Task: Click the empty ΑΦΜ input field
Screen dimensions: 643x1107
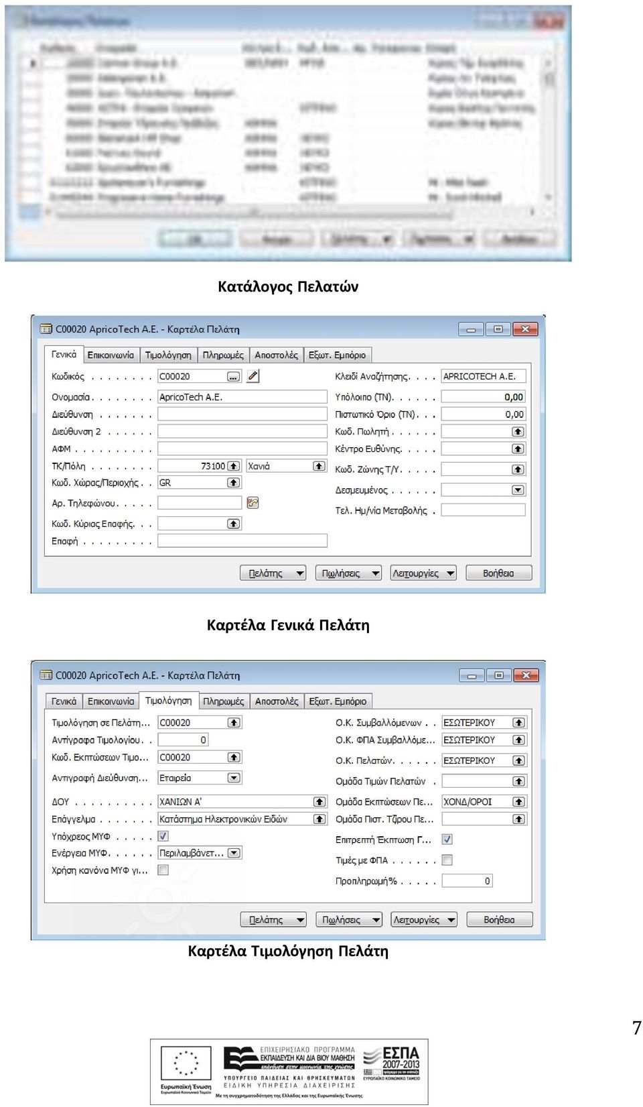Action: pos(242,449)
